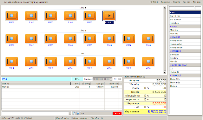This screenshot has height=120, width=203.
Task: Select room P.204 icon
Action: pos(70,38)
